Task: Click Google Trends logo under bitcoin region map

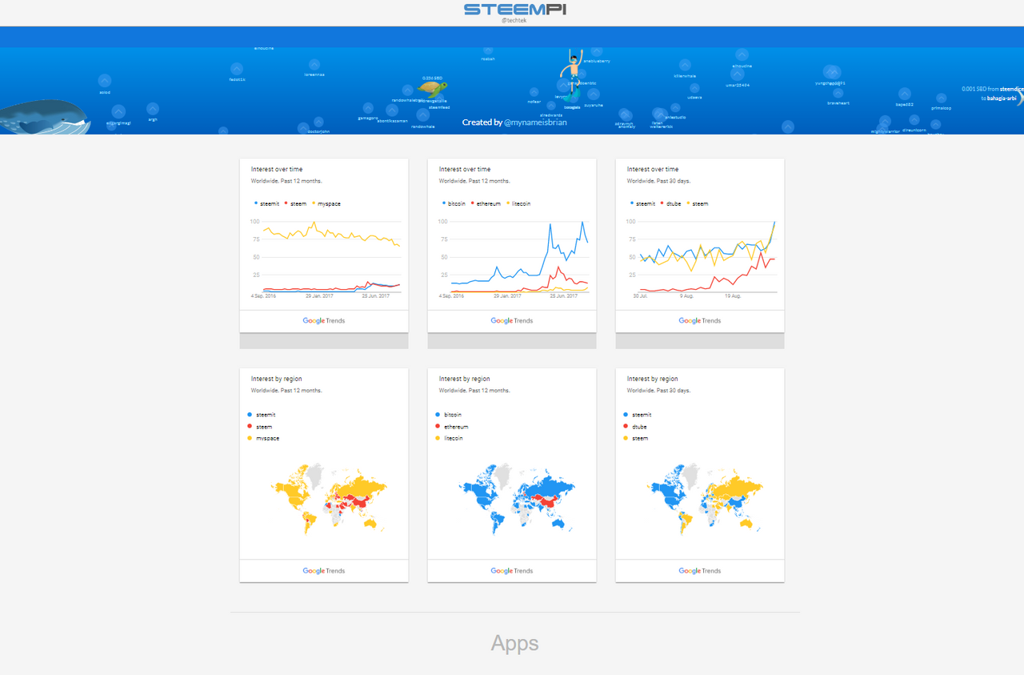Action: click(x=512, y=571)
